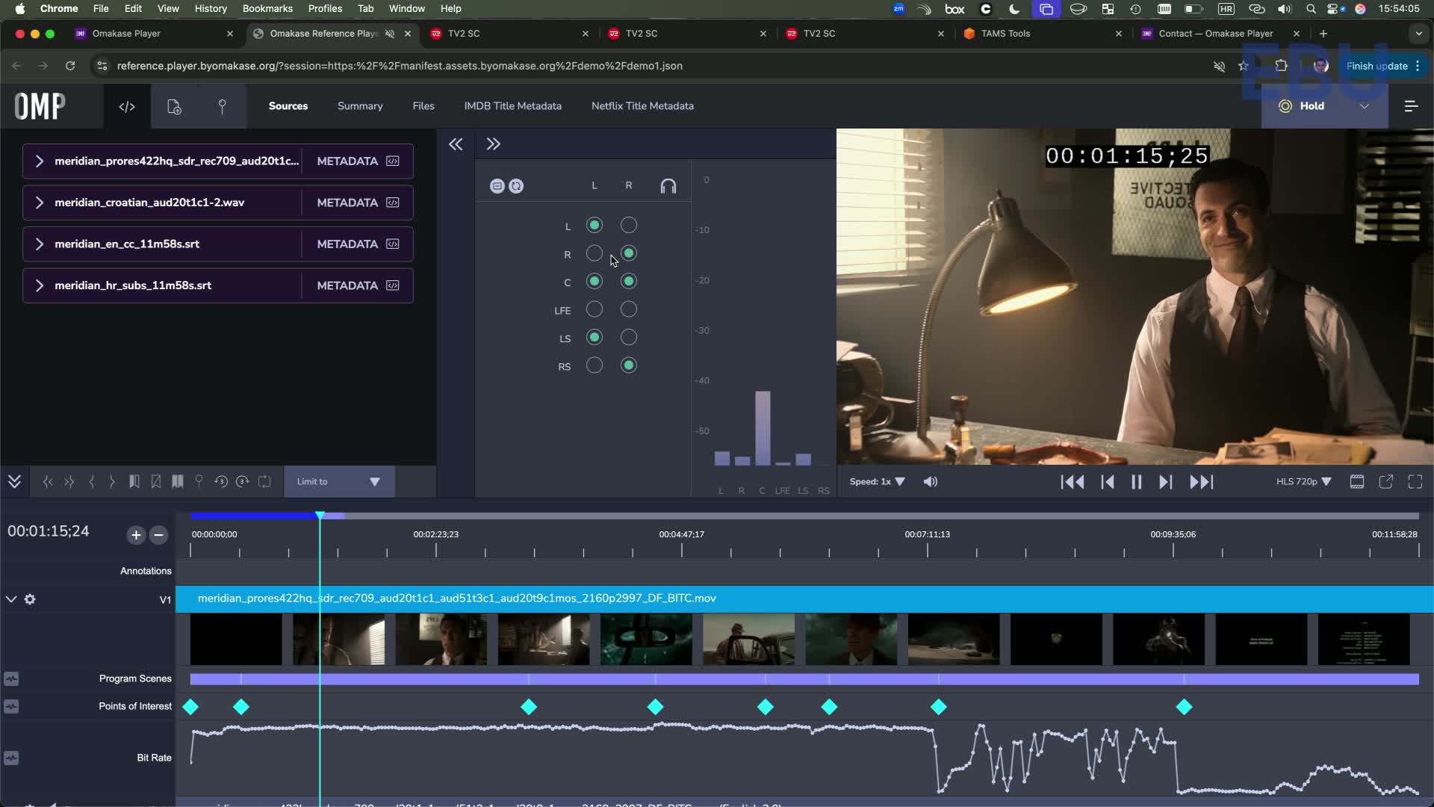This screenshot has width=1434, height=807.
Task: Switch to the Summary tab
Action: pos(360,106)
